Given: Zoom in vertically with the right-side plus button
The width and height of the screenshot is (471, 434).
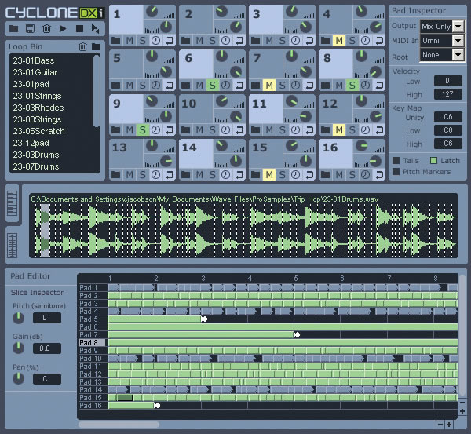Looking at the screenshot, I should (462, 411).
